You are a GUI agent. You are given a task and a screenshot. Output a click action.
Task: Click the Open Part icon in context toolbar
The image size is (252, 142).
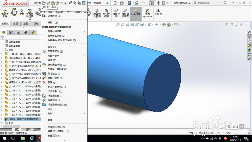pyautogui.click(x=44, y=3)
